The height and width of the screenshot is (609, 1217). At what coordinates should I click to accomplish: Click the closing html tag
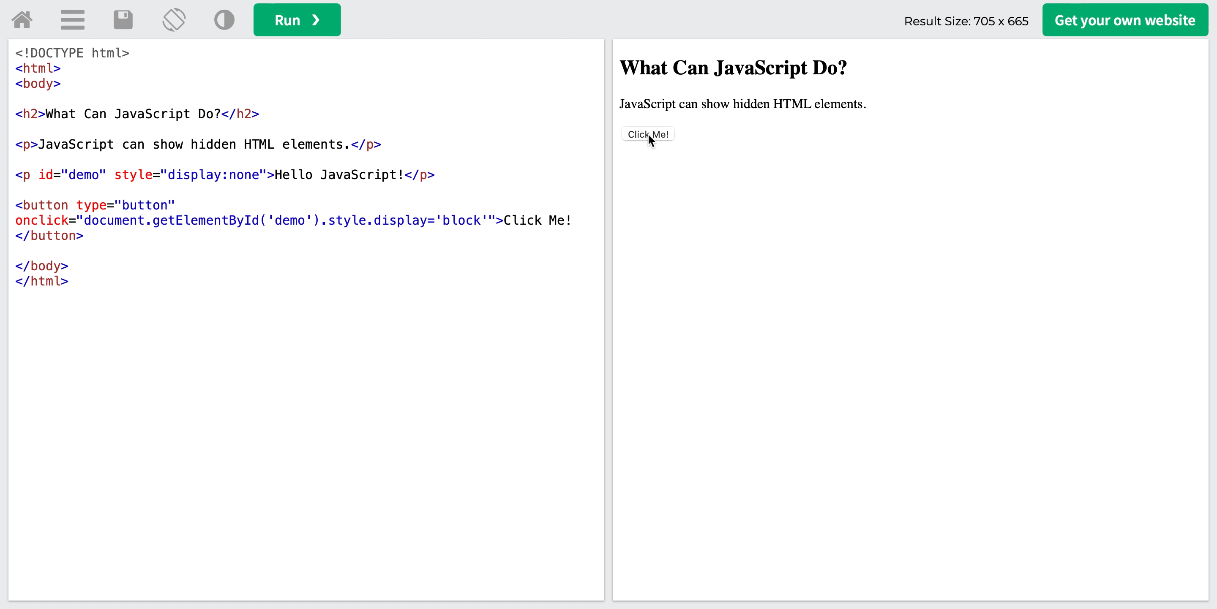point(41,281)
